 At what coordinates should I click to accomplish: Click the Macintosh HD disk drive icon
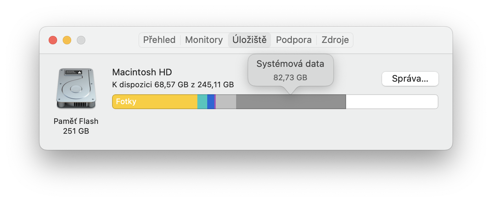point(76,88)
